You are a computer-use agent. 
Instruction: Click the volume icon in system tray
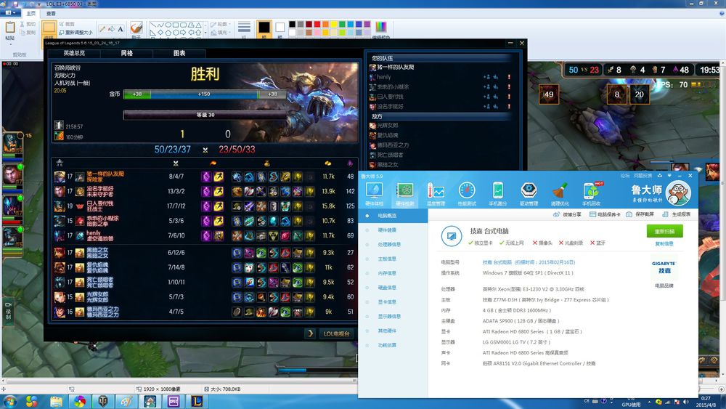pyautogui.click(x=685, y=402)
